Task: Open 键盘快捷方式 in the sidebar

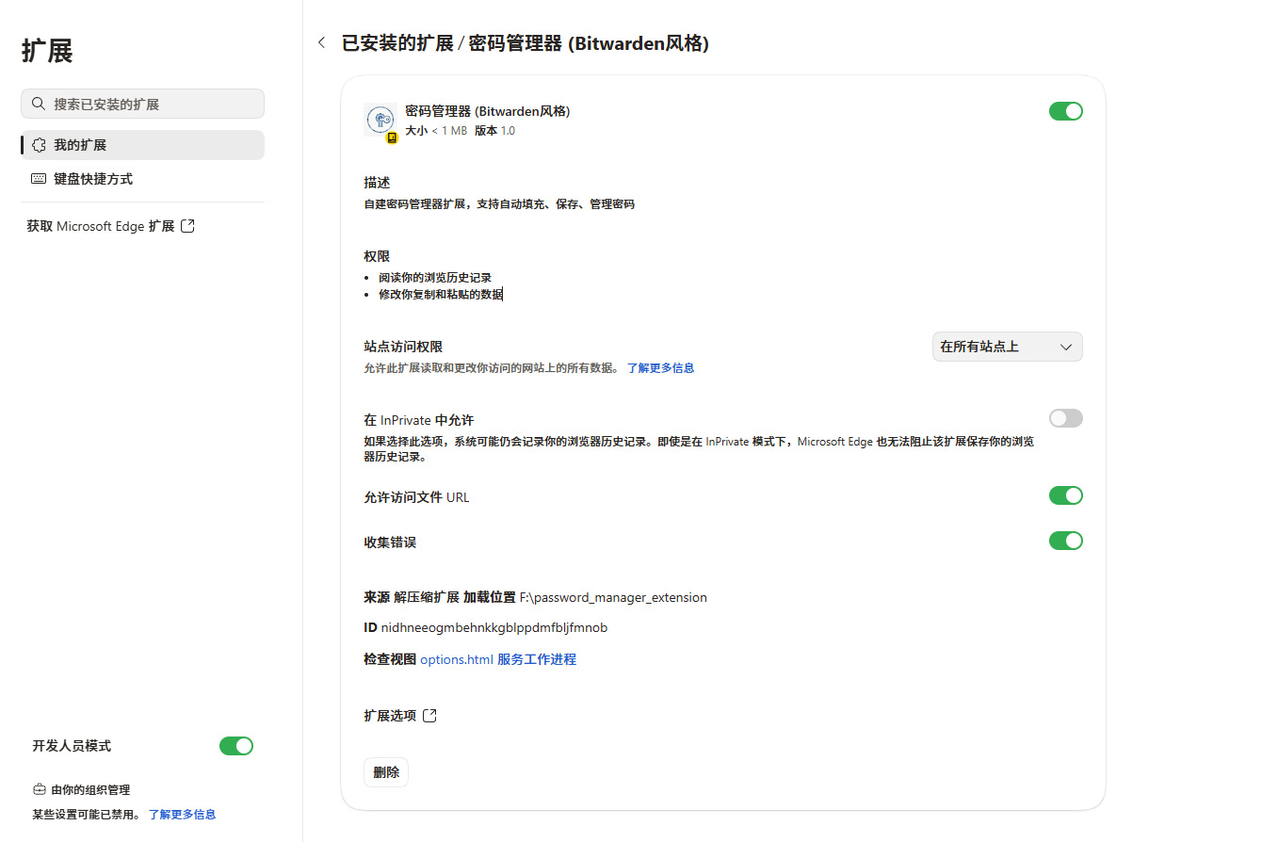Action: click(x=142, y=179)
